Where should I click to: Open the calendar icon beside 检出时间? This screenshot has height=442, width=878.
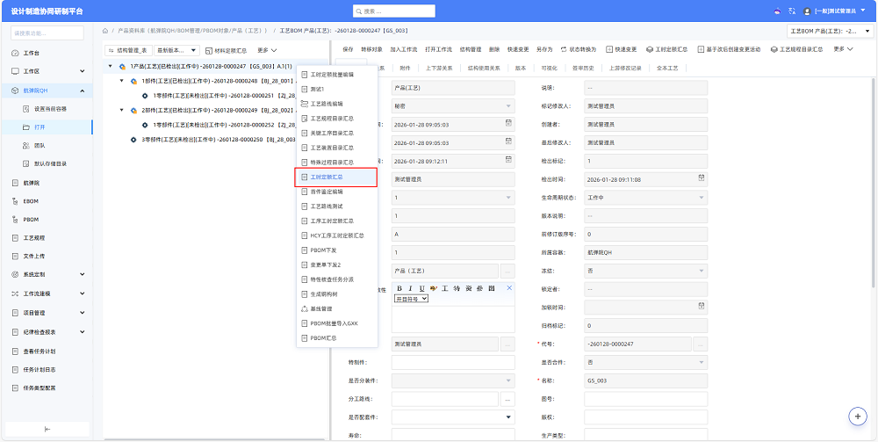tap(701, 178)
